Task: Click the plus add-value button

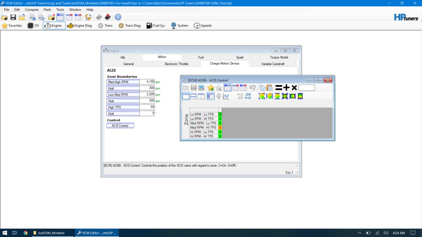Action: tap(286, 88)
